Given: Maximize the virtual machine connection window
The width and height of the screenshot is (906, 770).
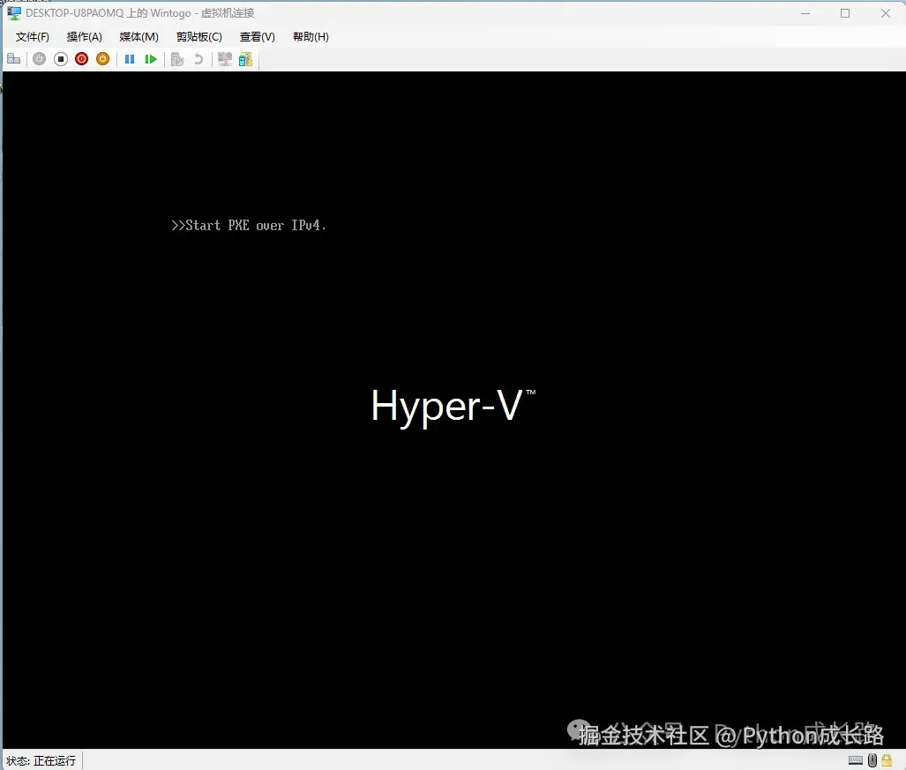Looking at the screenshot, I should tap(845, 12).
